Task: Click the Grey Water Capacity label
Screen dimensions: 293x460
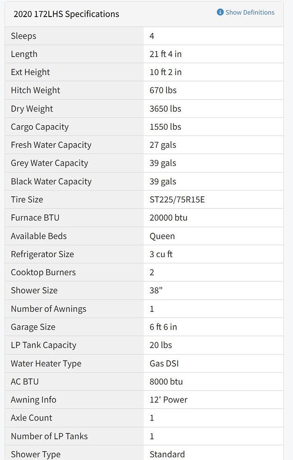Action: point(49,163)
